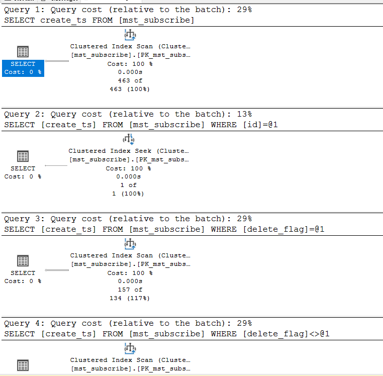Click Query 2 seek 'Cost: 100 %' text

pyautogui.click(x=129, y=168)
